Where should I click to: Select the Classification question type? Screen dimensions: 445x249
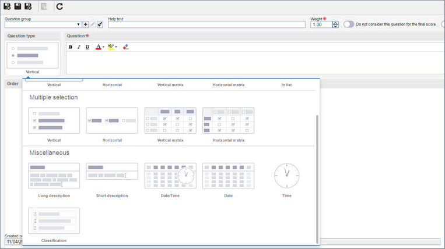(x=54, y=221)
